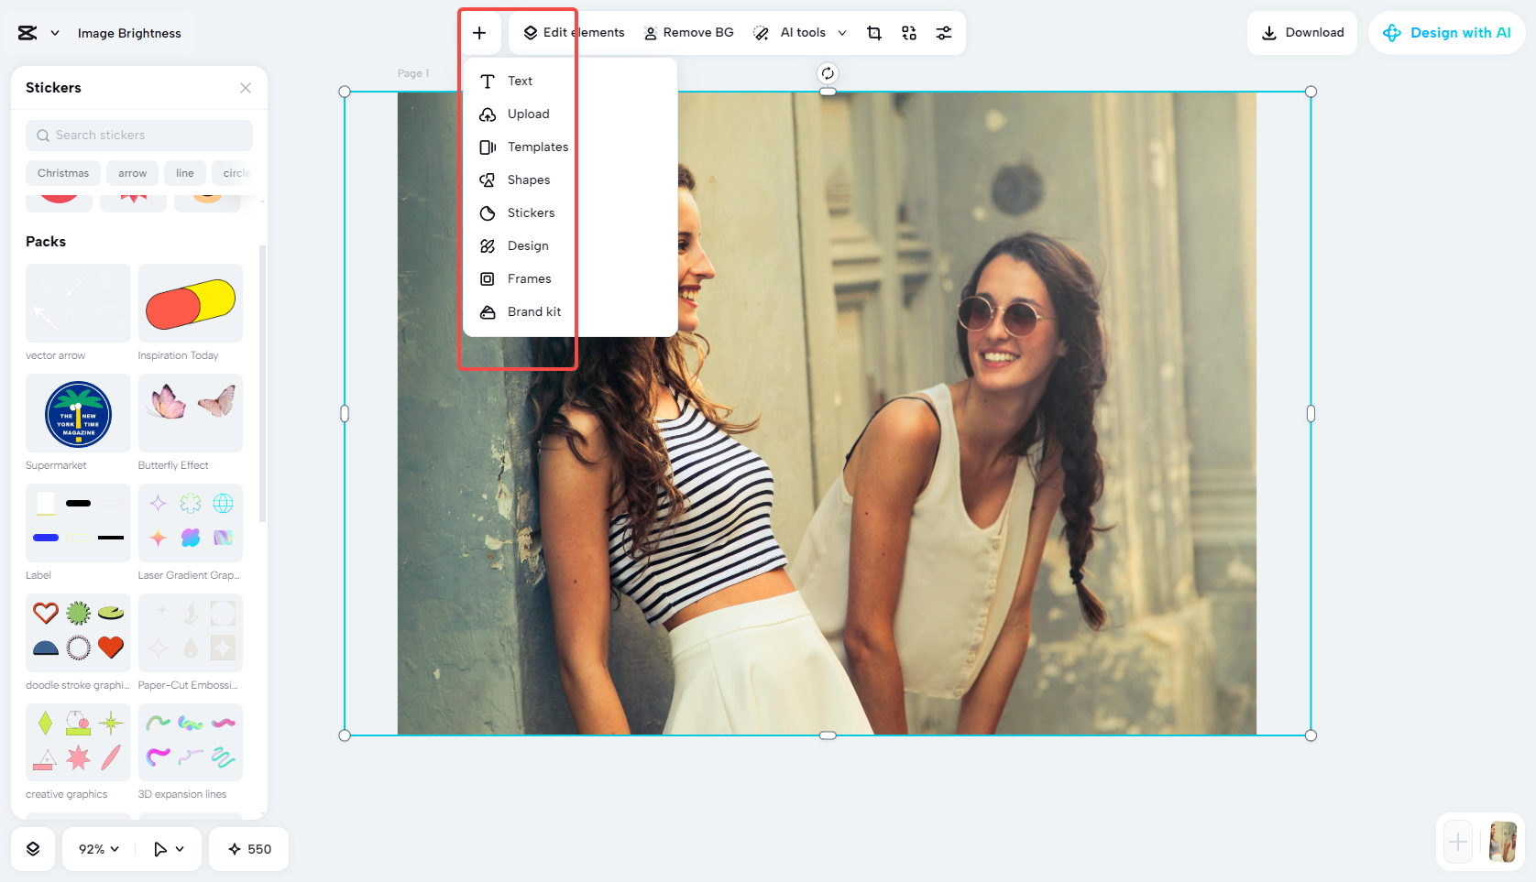Open Design with AI
This screenshot has height=882, width=1536.
coord(1446,32)
